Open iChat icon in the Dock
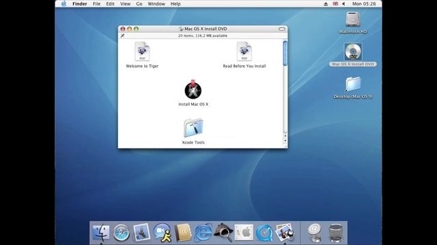Screen dimensions: 437x245 click(x=163, y=233)
